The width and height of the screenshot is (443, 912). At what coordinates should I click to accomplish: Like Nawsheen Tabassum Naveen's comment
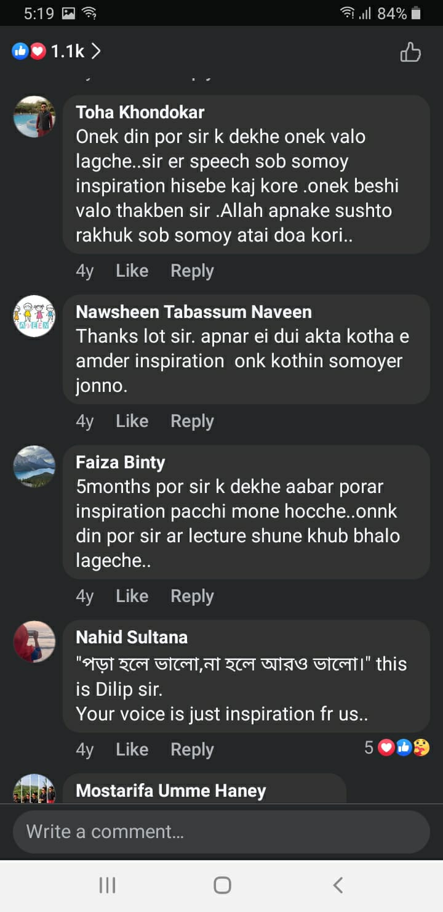[132, 421]
